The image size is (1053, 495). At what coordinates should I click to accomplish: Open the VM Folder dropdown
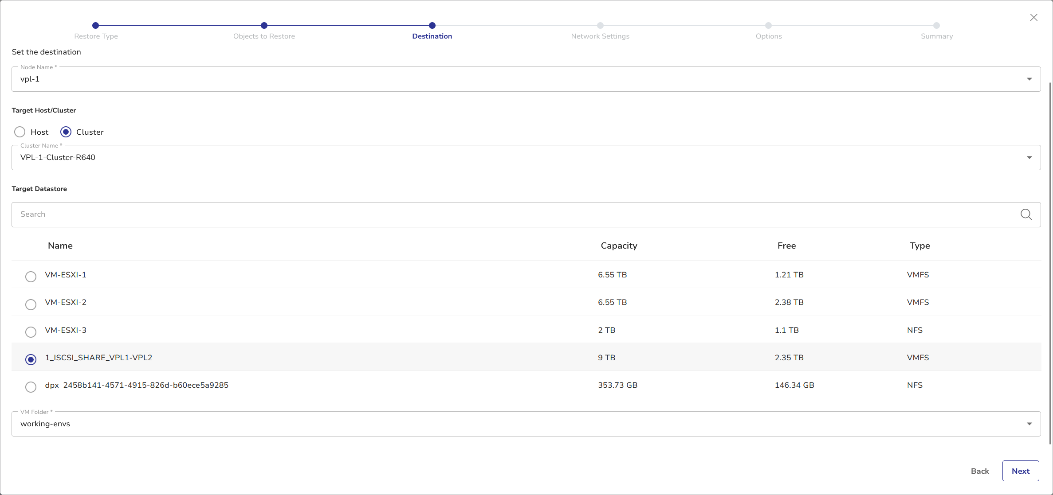click(1029, 424)
